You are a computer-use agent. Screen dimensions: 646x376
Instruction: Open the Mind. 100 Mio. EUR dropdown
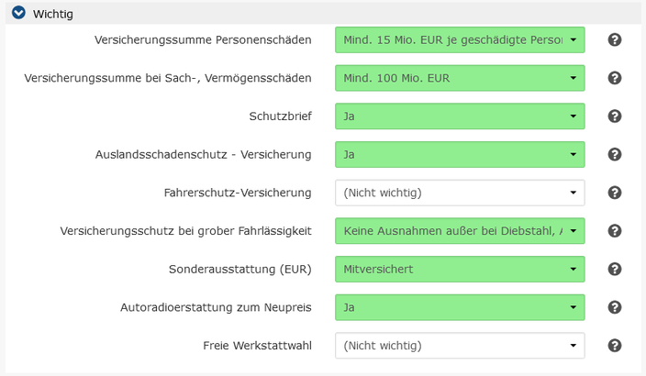coord(460,78)
